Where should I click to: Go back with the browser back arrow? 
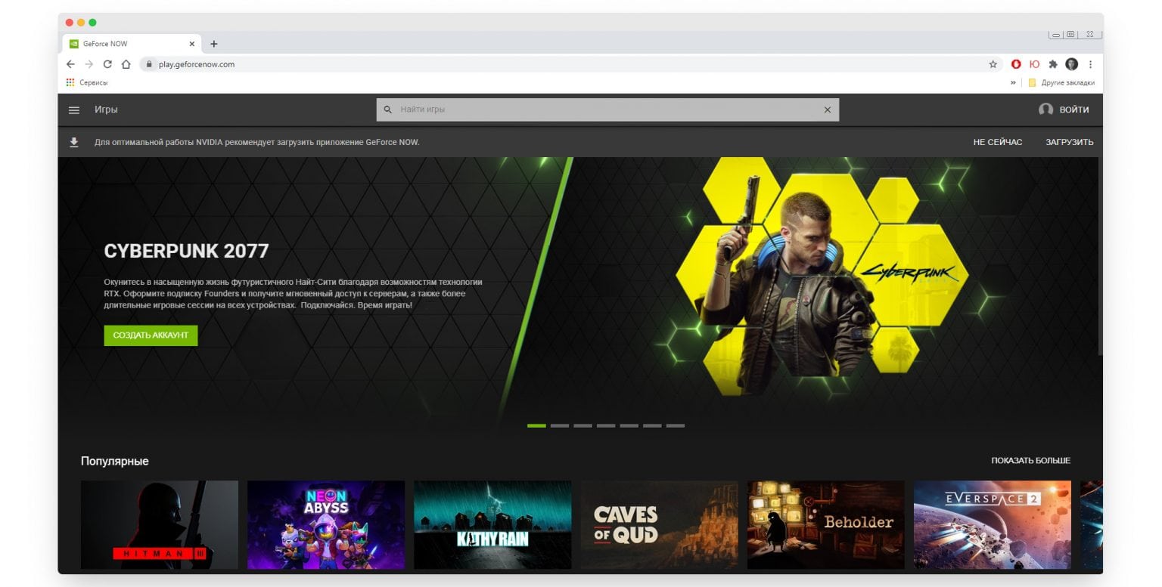pyautogui.click(x=71, y=64)
